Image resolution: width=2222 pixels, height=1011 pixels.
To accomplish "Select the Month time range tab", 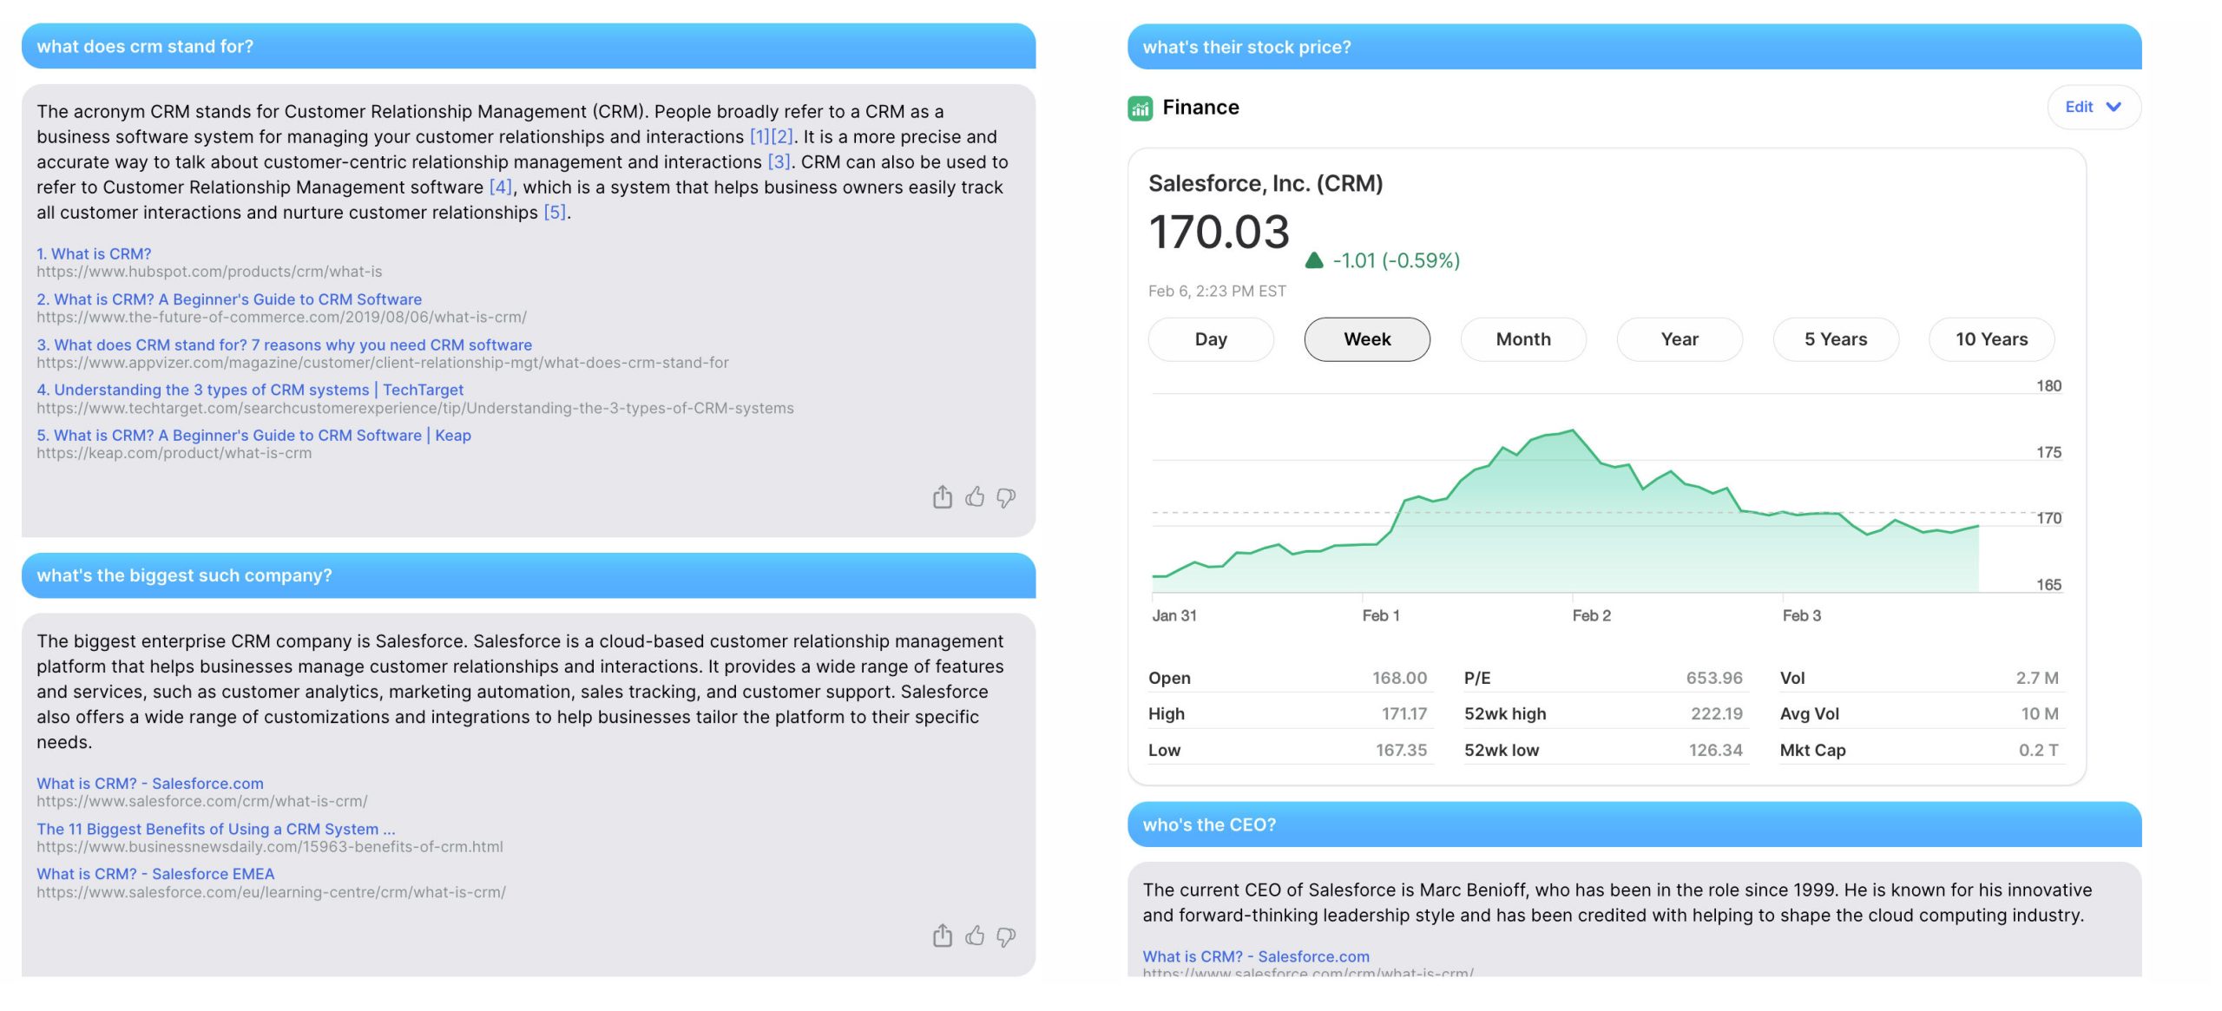I will pyautogui.click(x=1523, y=338).
